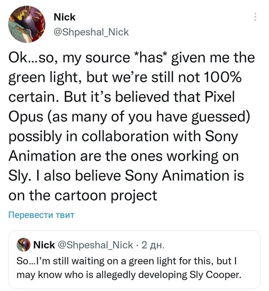The width and height of the screenshot is (269, 291).
Task: Click the small avatar in quoted tweet
Action: pyautogui.click(x=23, y=244)
